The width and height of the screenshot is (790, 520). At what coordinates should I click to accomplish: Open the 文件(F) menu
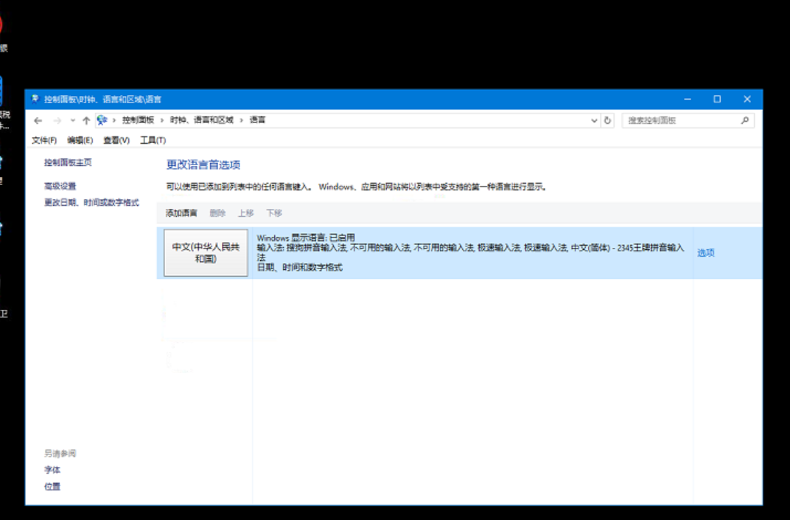click(x=44, y=140)
